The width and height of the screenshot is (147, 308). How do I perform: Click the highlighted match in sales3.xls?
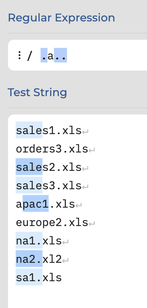pos(29,185)
